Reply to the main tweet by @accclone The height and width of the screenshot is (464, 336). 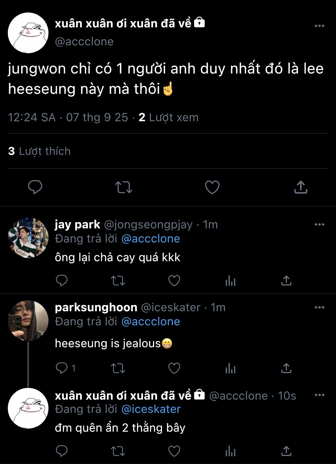click(35, 187)
